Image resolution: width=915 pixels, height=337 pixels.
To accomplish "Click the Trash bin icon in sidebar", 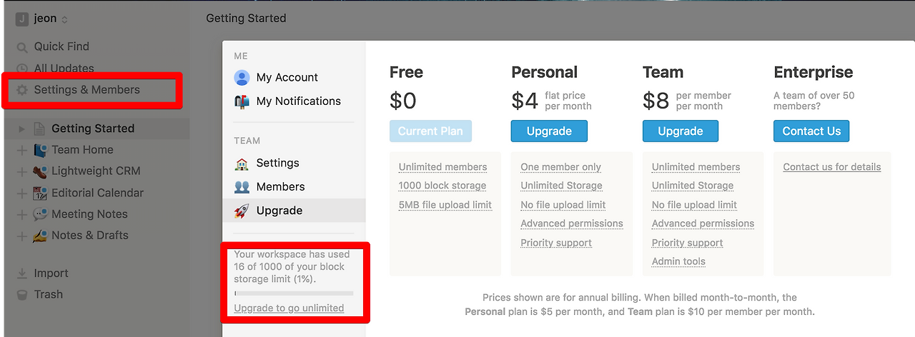I will (x=22, y=295).
